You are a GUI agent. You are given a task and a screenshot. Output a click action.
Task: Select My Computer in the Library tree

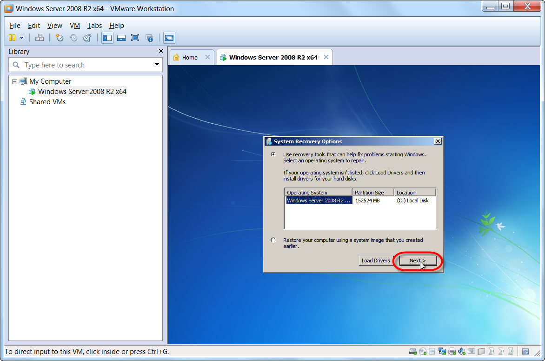click(50, 81)
